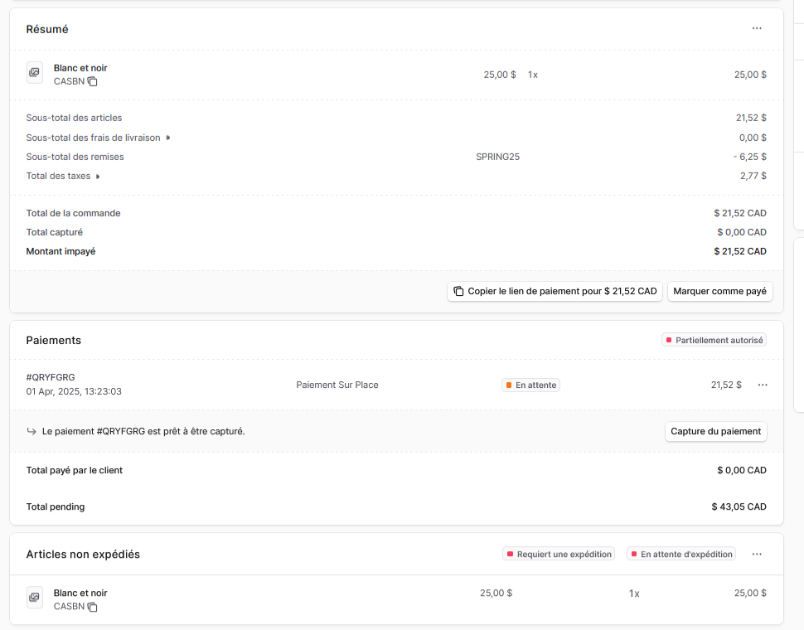The image size is (804, 630).
Task: Copy the payment link for $ 21,52 CAD
Action: click(555, 291)
